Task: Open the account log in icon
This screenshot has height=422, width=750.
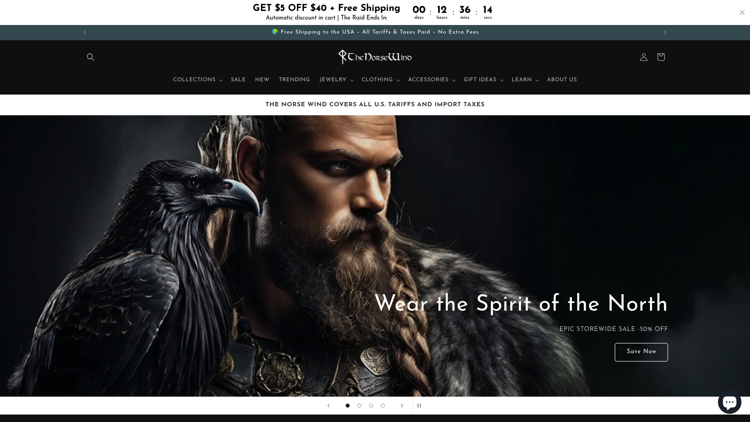Action: 643,57
